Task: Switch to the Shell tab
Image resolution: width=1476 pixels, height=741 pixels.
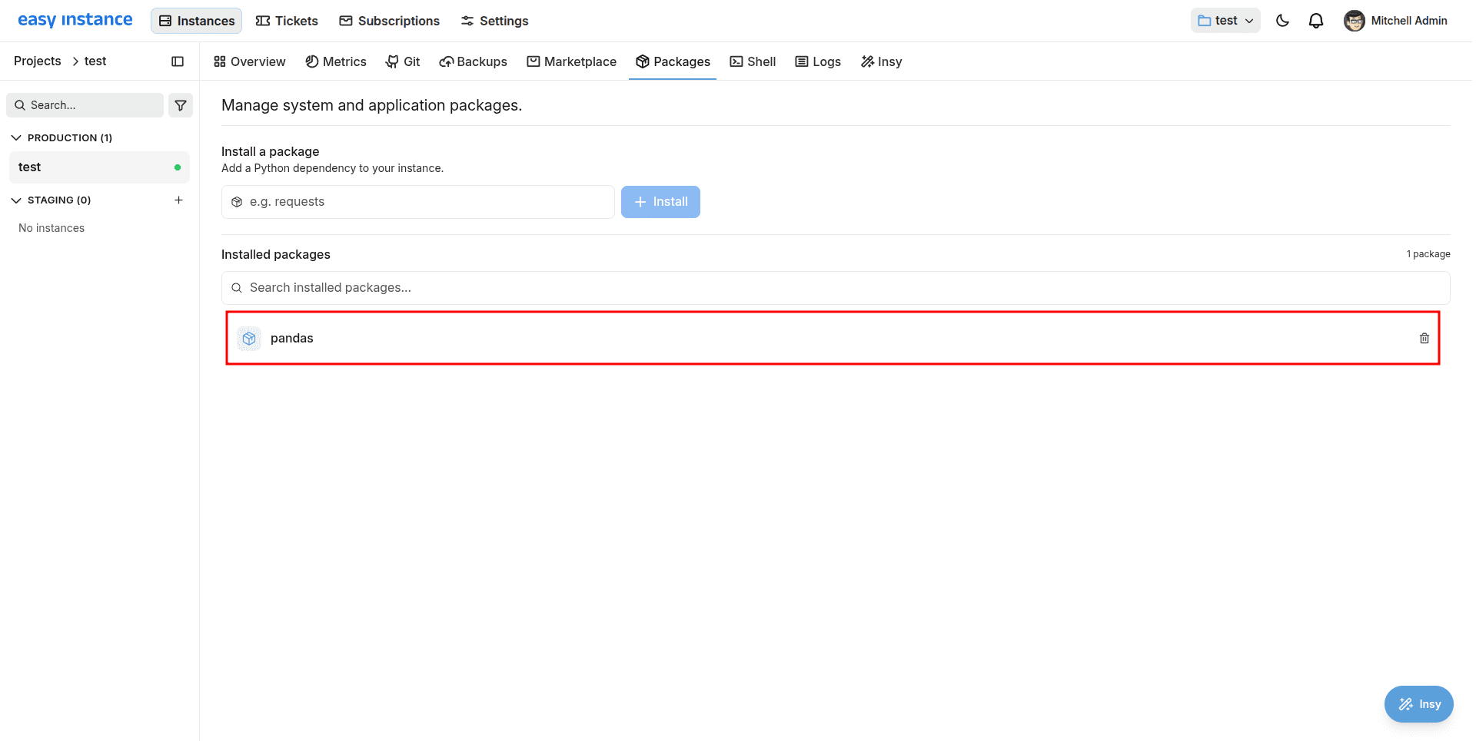Action: tap(753, 61)
